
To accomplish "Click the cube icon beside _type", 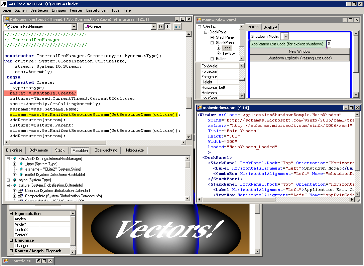I will coord(21,164).
